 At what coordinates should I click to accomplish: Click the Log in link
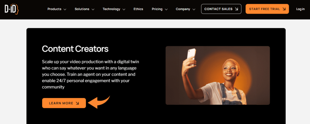[300, 9]
